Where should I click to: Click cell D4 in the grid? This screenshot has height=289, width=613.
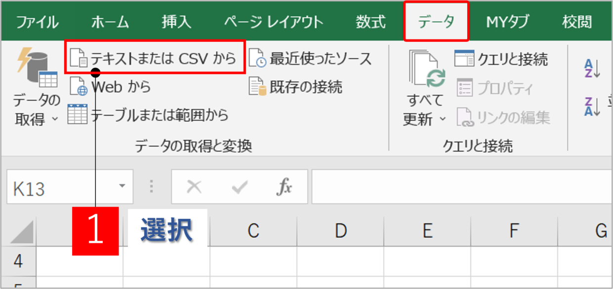click(340, 261)
